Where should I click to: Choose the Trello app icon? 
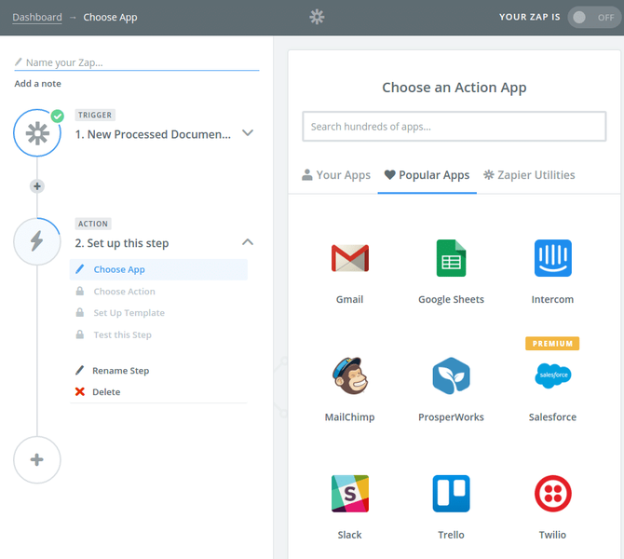[451, 493]
